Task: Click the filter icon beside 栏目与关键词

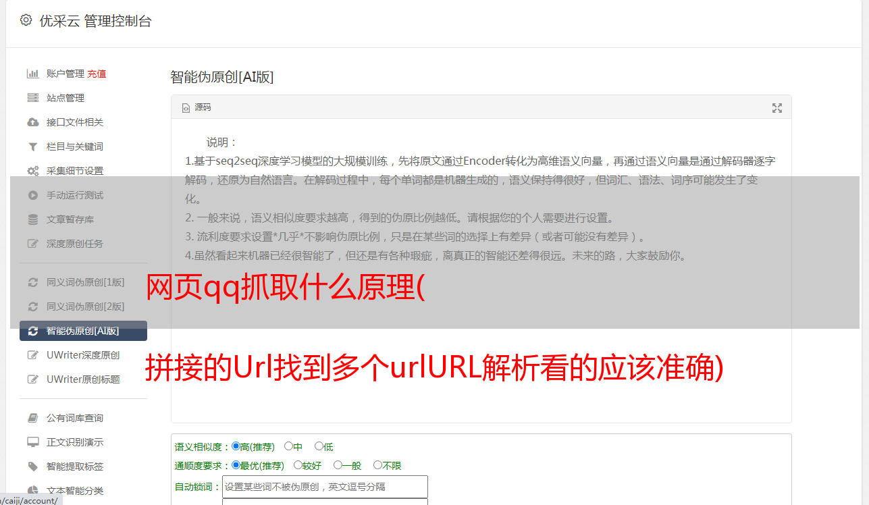Action: tap(32, 147)
